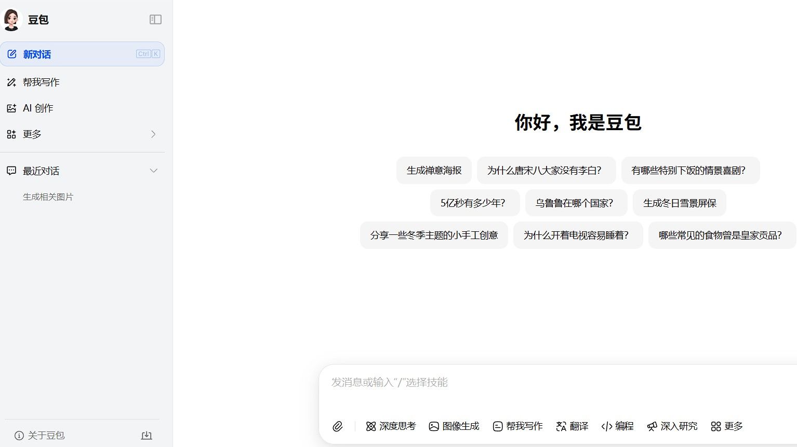
Task: Open the 关于豆包 link
Action: (39, 436)
